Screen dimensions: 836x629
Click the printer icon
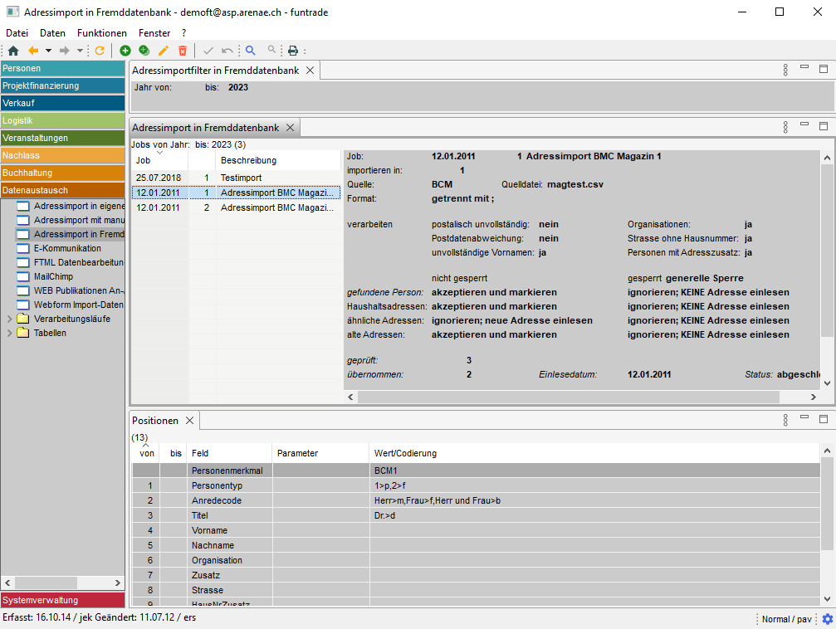click(x=292, y=51)
